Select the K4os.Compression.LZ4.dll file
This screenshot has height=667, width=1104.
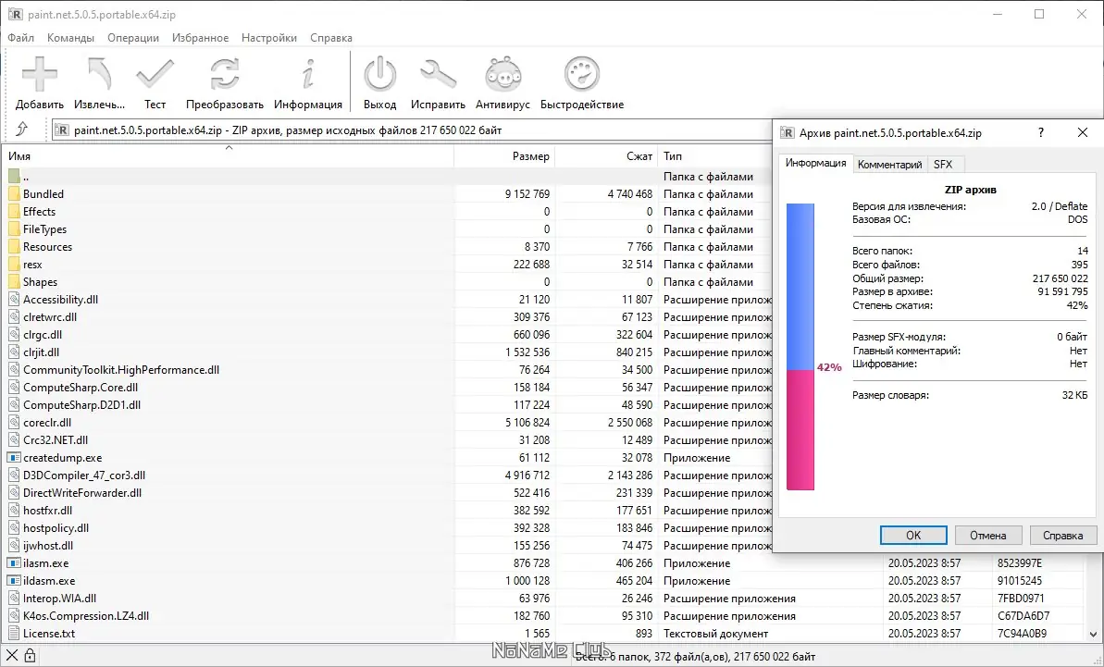(86, 616)
